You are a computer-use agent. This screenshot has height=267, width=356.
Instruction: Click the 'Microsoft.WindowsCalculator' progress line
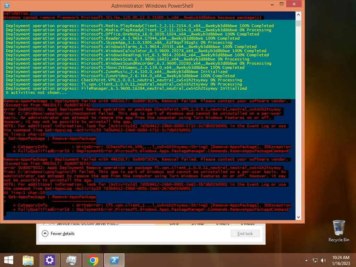point(136,51)
